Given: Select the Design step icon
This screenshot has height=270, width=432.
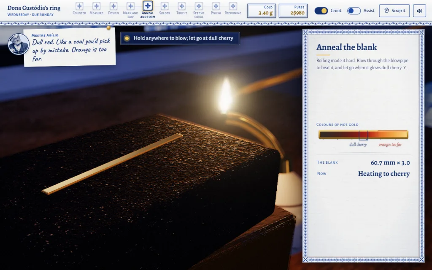Looking at the screenshot, I should tap(113, 6).
